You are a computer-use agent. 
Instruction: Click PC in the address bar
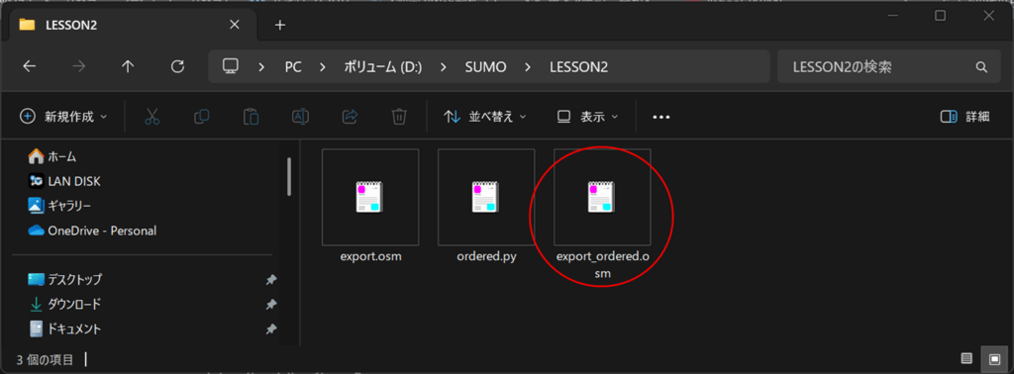[293, 67]
